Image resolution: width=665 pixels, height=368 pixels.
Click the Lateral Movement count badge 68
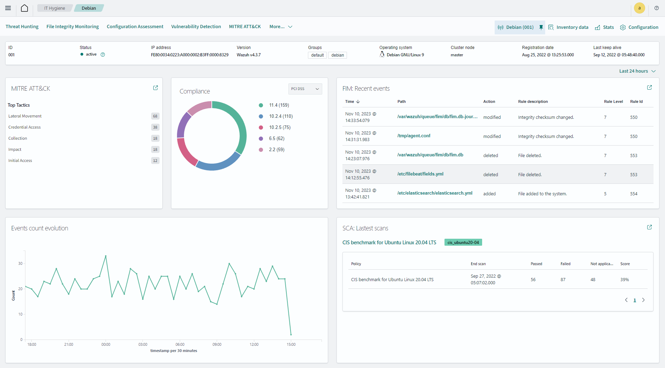[155, 116]
